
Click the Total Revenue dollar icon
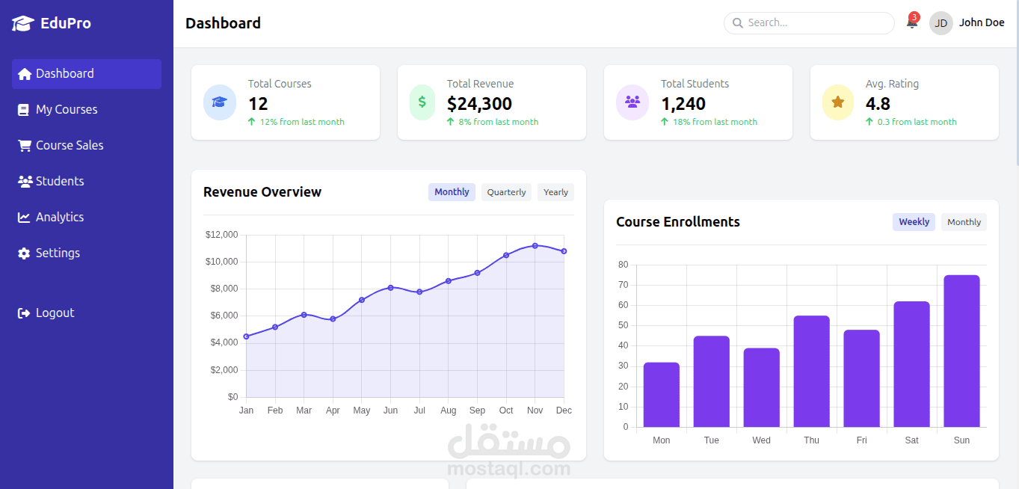coord(422,102)
